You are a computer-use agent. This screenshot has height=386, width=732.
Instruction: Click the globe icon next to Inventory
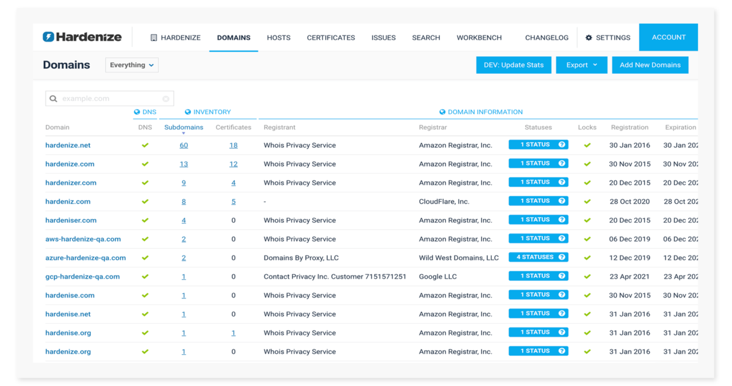click(x=188, y=112)
